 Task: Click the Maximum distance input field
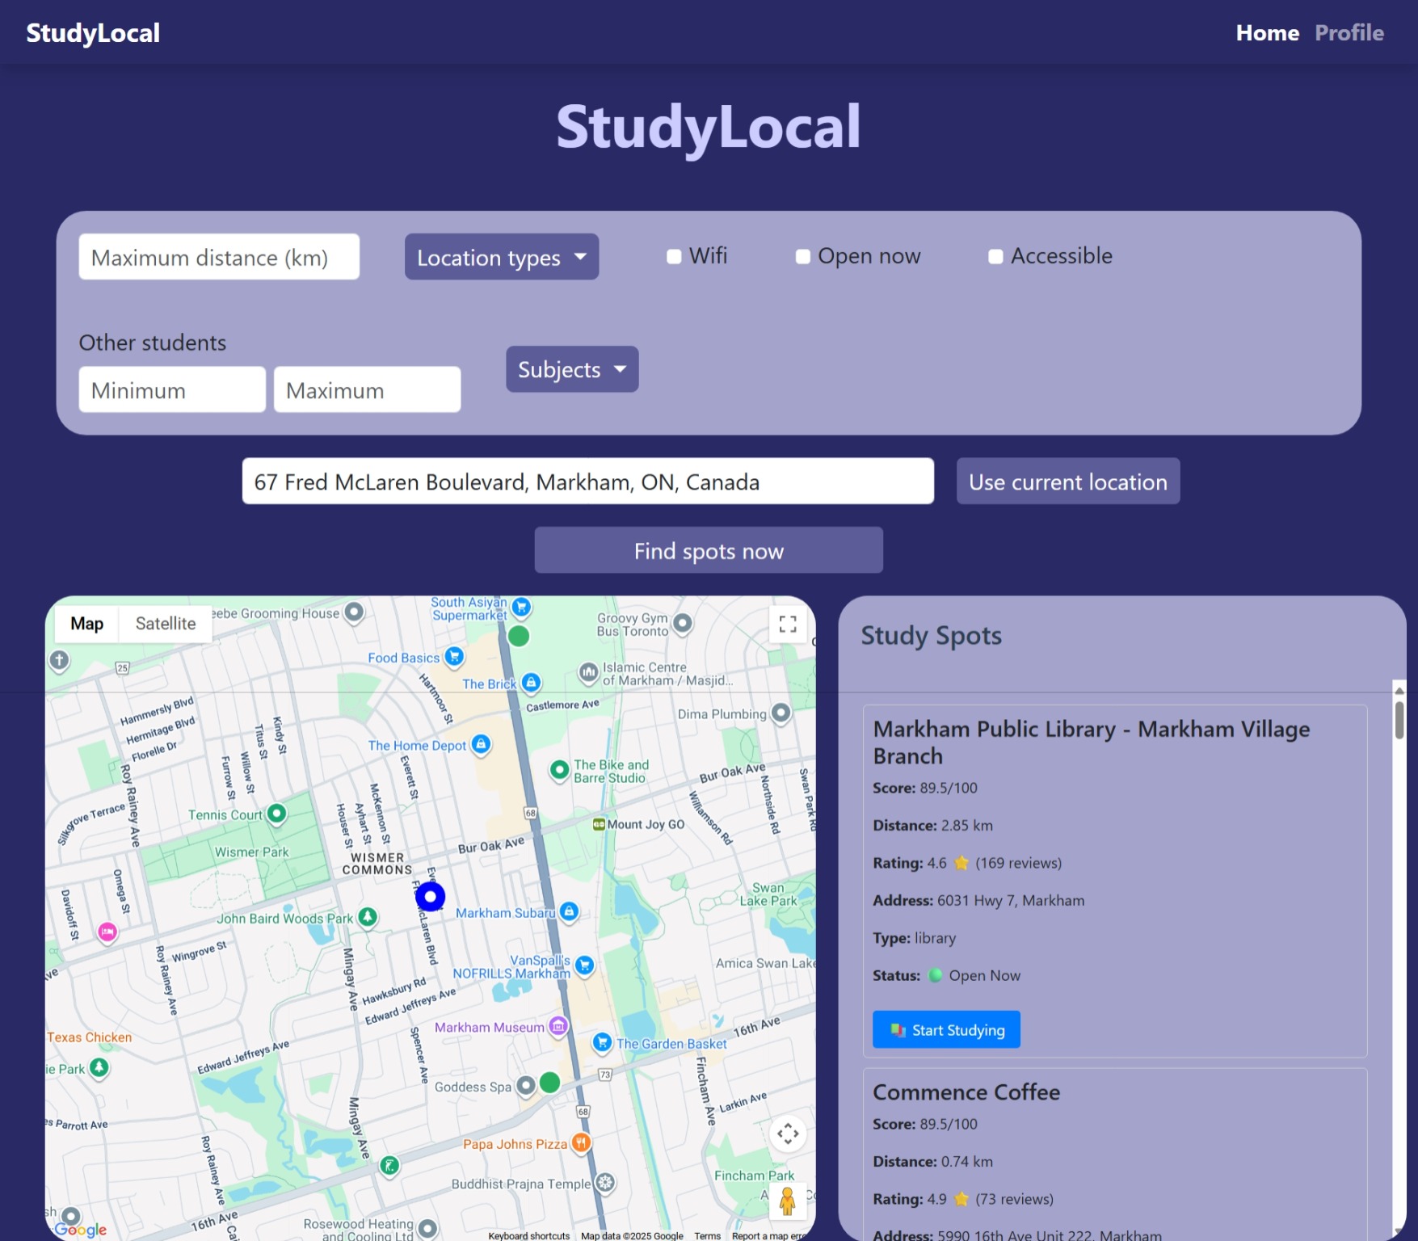coord(219,257)
